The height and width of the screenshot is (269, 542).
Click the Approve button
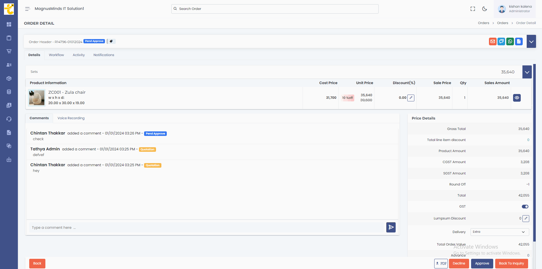(482, 263)
